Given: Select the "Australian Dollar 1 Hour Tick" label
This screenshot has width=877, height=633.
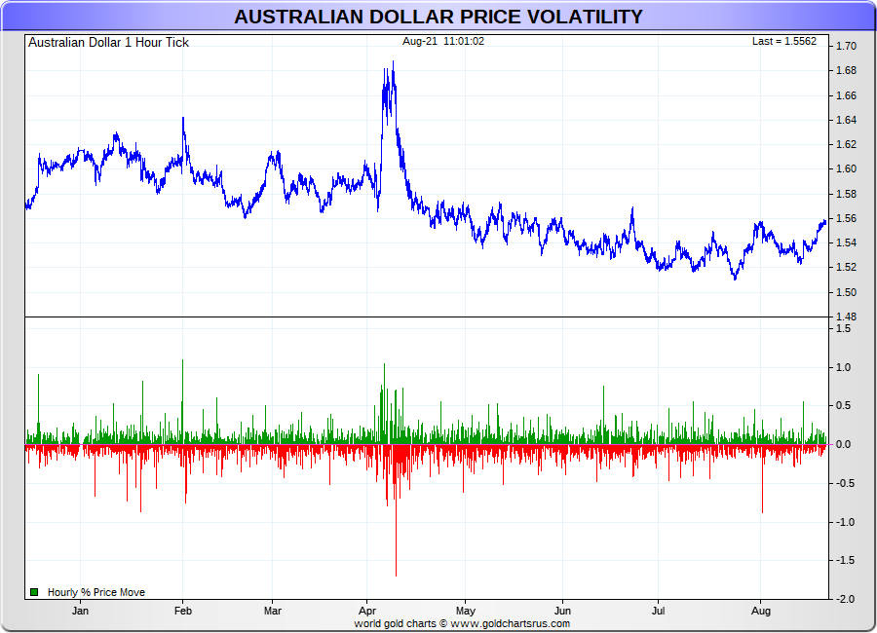Looking at the screenshot, I should click(x=108, y=43).
